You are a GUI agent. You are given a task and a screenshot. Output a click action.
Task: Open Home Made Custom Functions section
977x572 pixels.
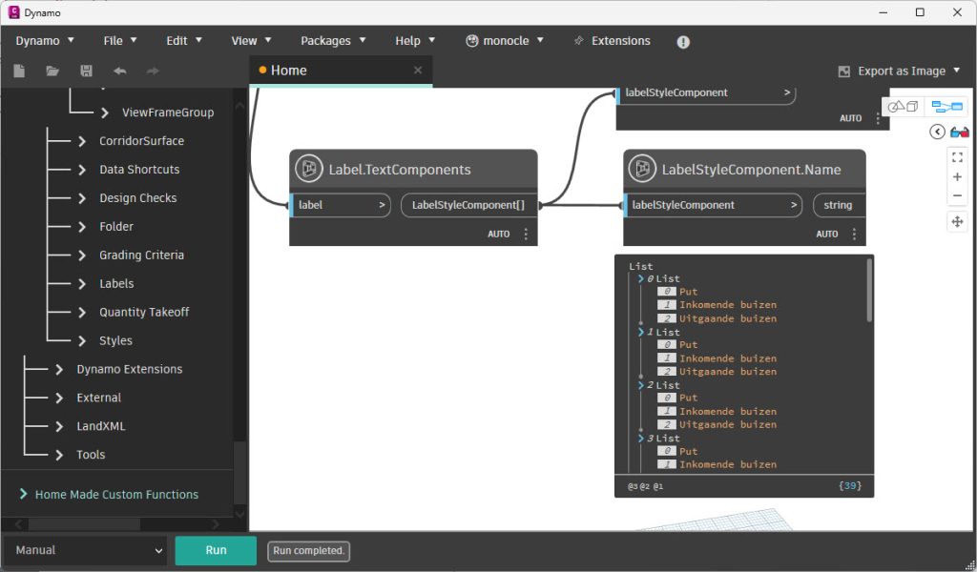[x=116, y=494]
